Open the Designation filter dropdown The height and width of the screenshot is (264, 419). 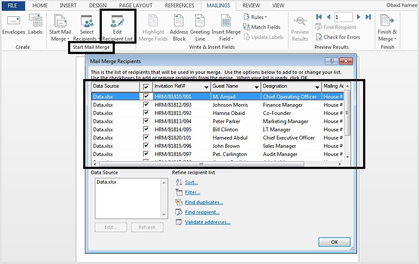(318, 86)
